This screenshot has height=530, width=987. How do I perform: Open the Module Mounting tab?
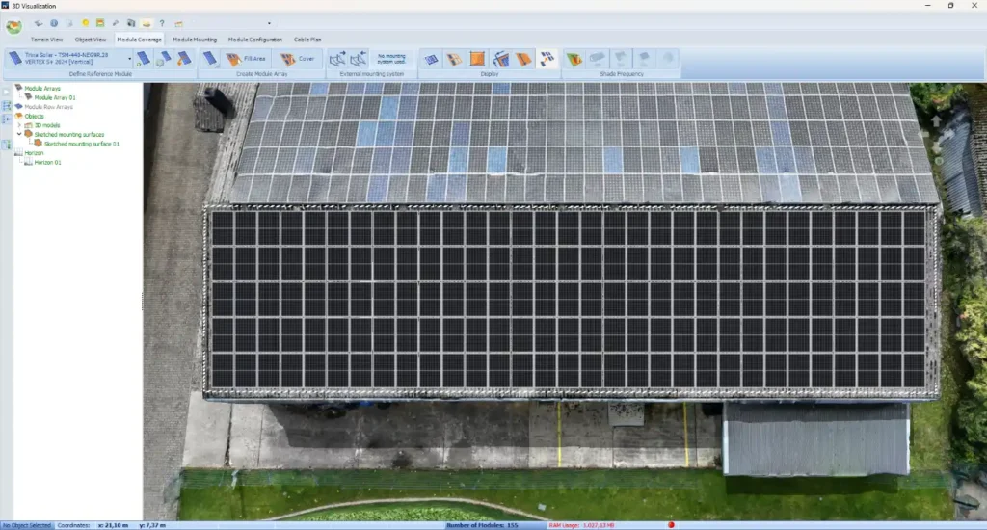tap(195, 40)
